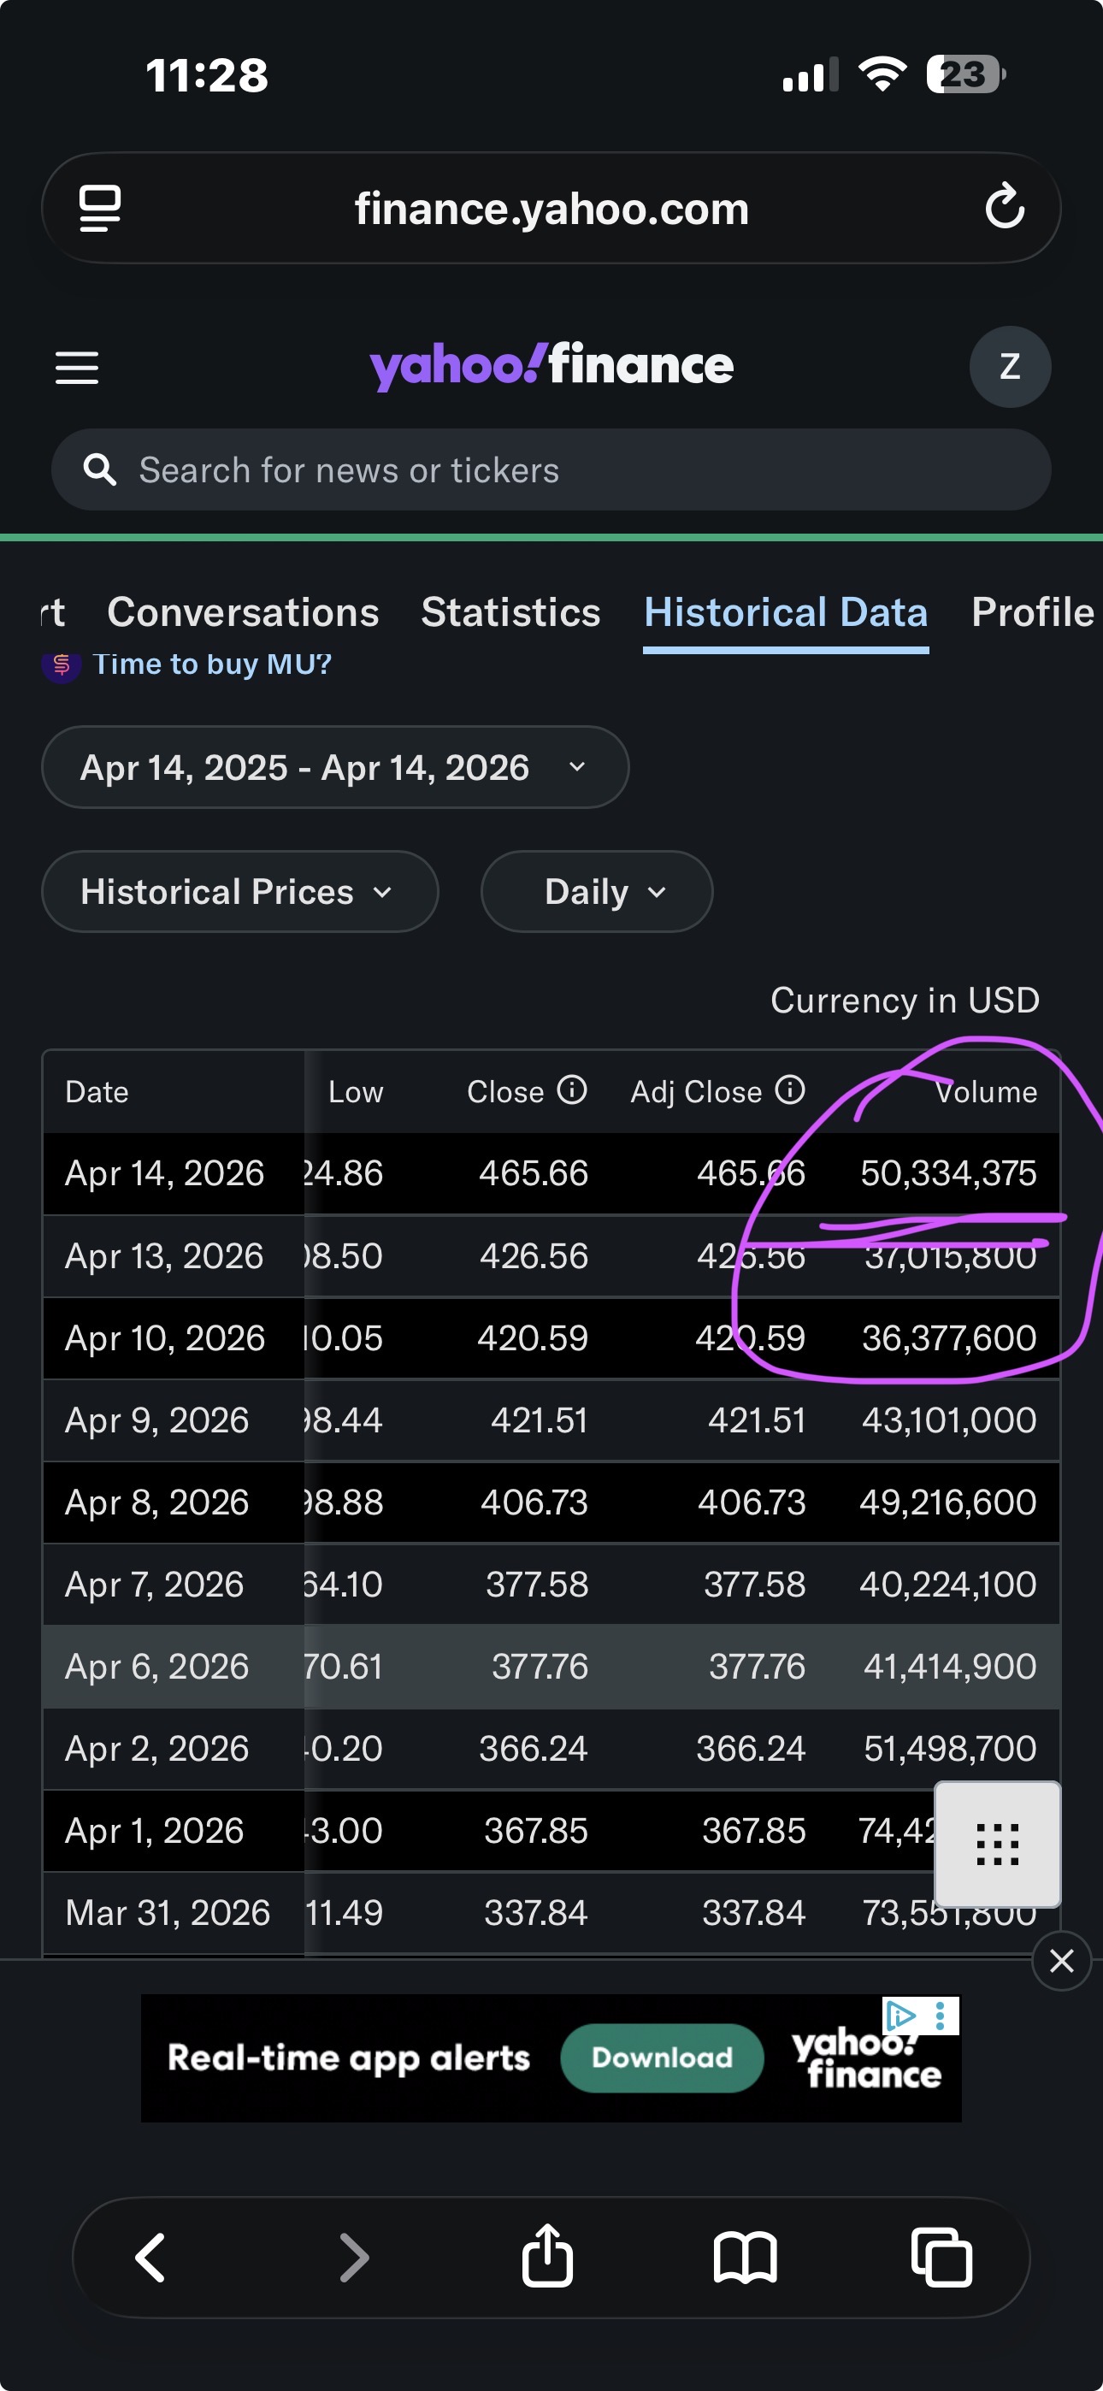
Task: Tap the Download app button
Action: pyautogui.click(x=662, y=2057)
